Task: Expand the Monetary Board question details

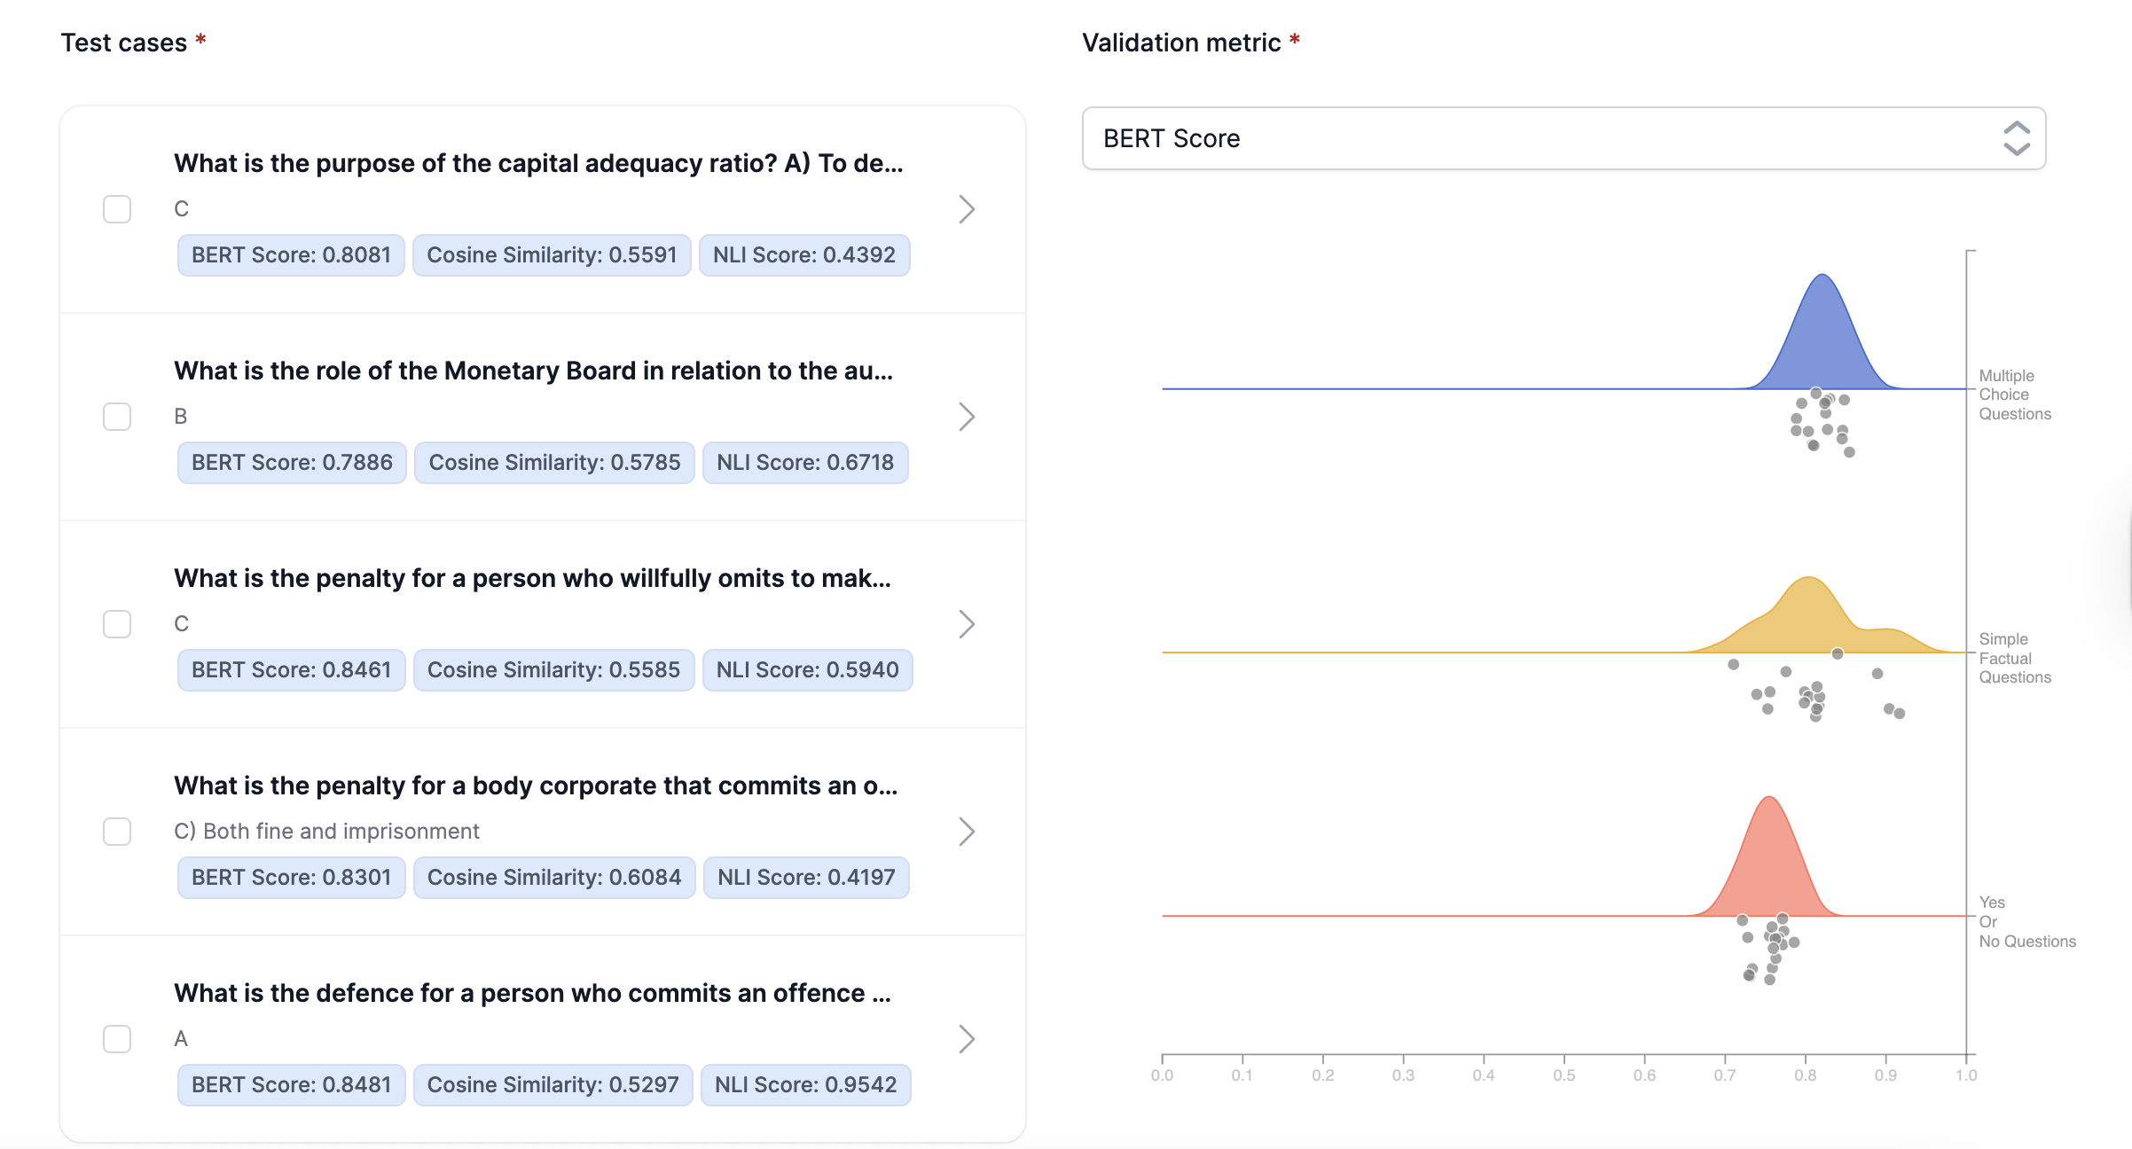Action: point(967,417)
